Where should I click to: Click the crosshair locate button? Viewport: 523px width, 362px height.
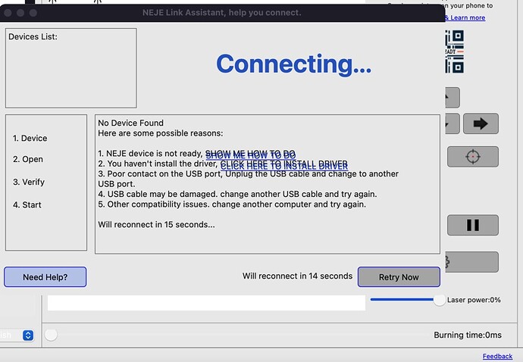coord(473,157)
